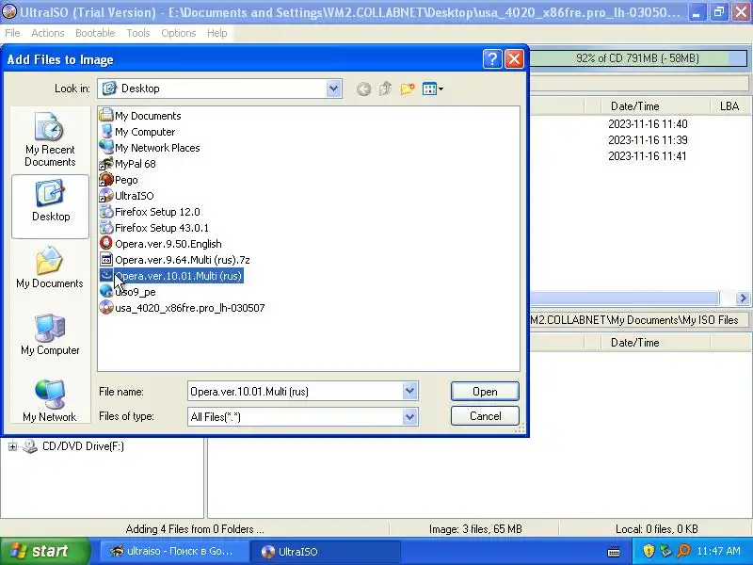
Task: Go back using dialog Back arrow icon
Action: (x=363, y=89)
